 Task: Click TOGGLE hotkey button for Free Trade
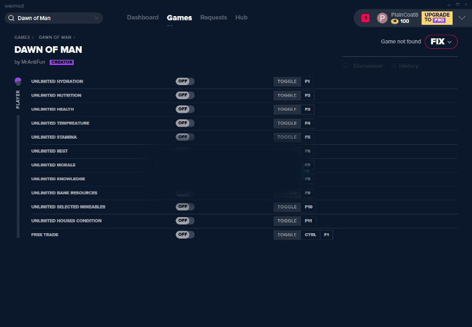click(287, 235)
